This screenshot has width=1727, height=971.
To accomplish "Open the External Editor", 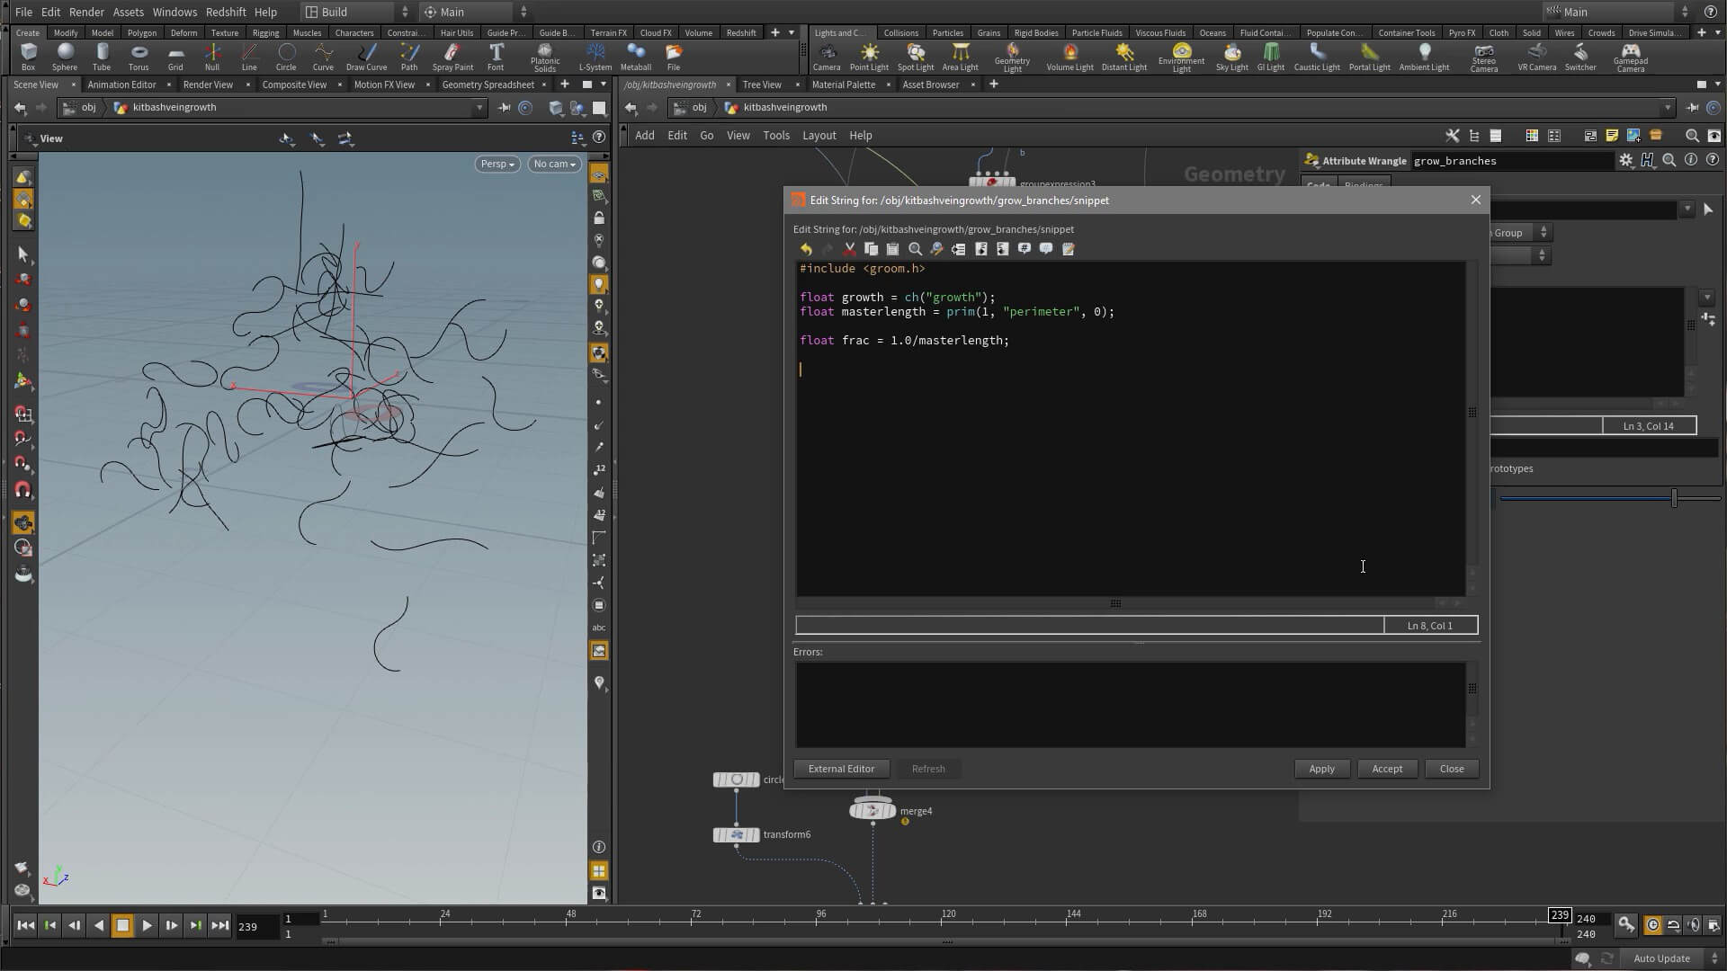I will [x=841, y=769].
